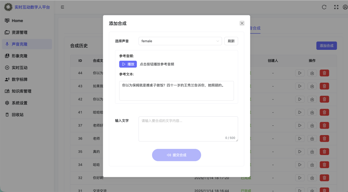The image size is (348, 192).
Task: Collapse the sidebar with the hamburger icon
Action: [x=63, y=7]
